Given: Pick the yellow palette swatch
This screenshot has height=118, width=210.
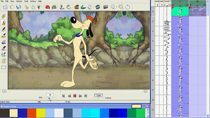Looking at the screenshot, I should (41, 113).
